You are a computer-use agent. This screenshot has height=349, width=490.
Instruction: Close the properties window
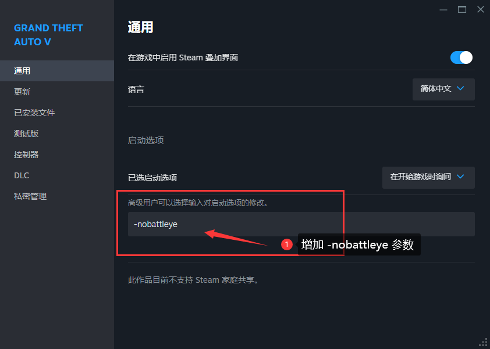coord(481,10)
